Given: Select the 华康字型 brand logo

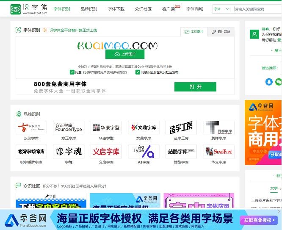Looking at the screenshot, I should [x=106, y=127].
